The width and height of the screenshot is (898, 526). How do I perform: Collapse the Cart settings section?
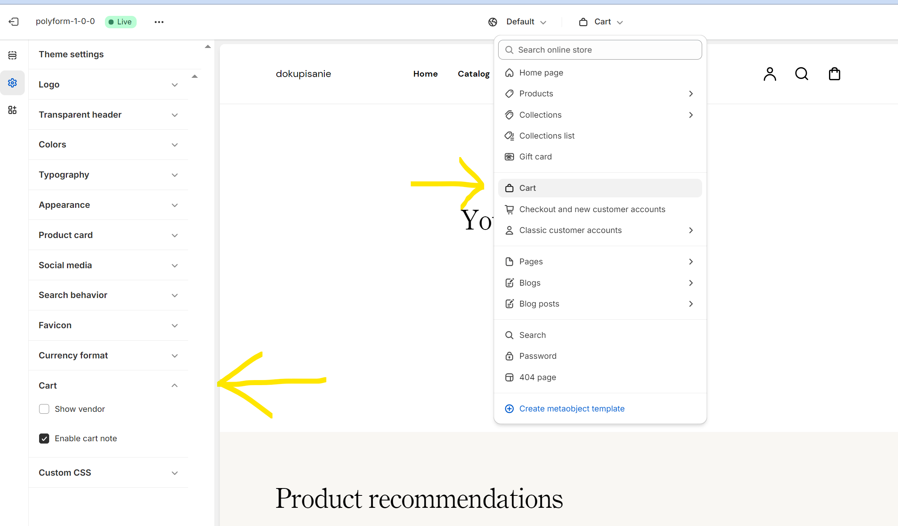[x=175, y=386]
